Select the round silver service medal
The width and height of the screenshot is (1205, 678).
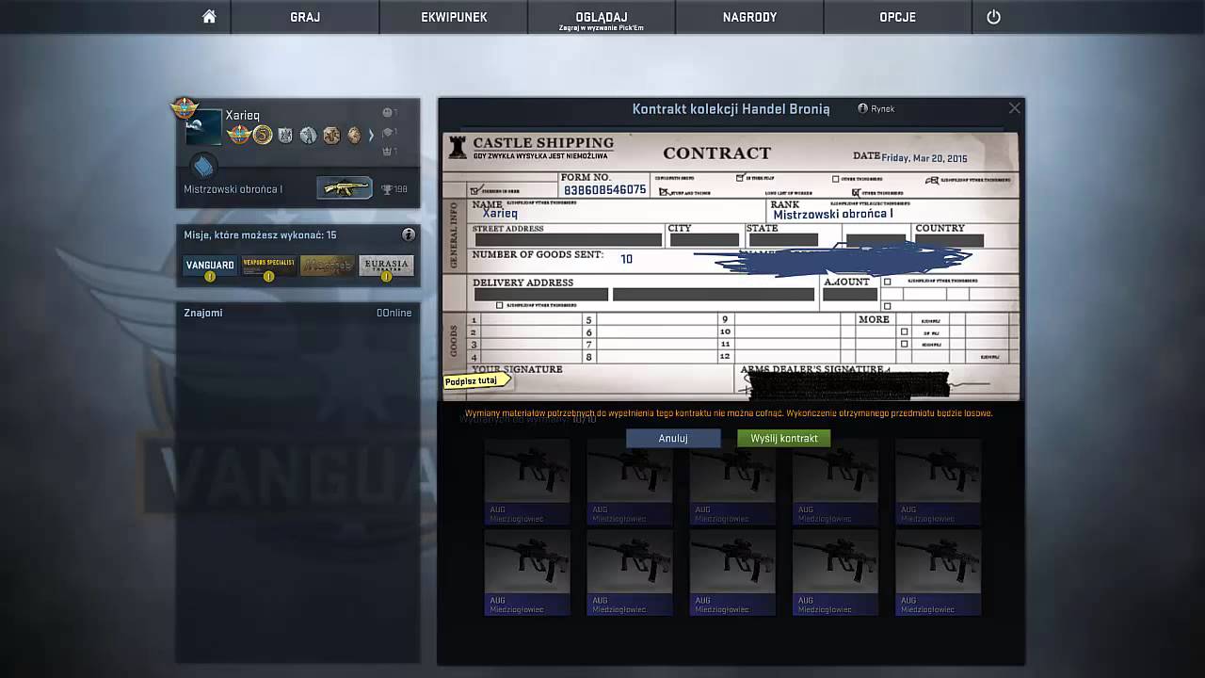308,136
